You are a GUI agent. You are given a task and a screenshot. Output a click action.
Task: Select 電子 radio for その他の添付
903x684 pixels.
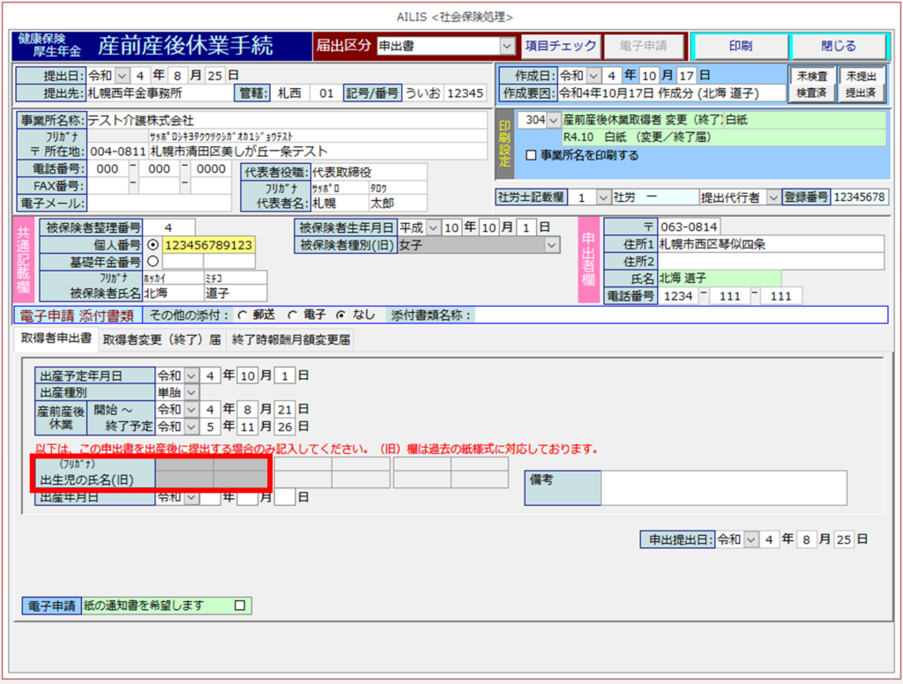pos(291,315)
